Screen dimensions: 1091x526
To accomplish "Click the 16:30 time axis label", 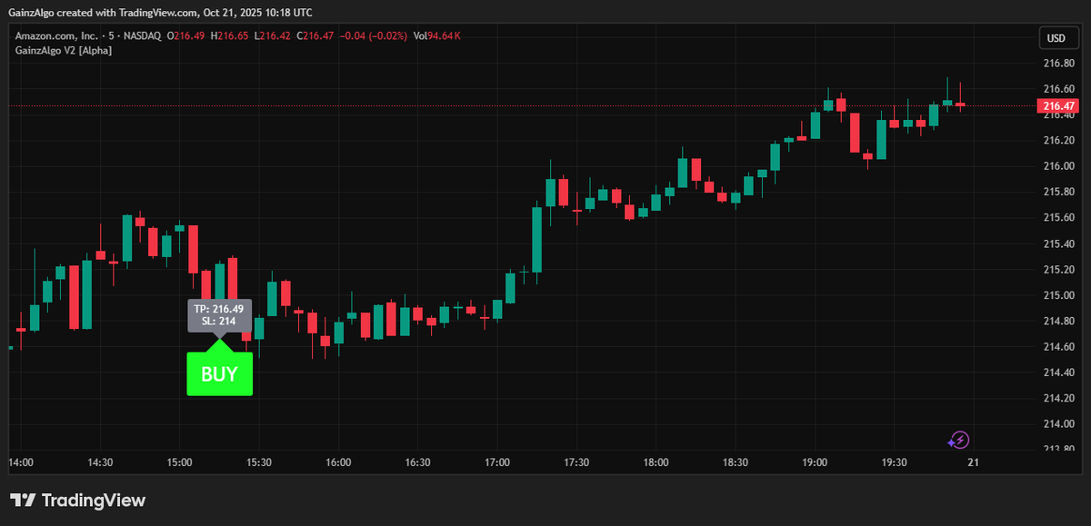I will [417, 462].
